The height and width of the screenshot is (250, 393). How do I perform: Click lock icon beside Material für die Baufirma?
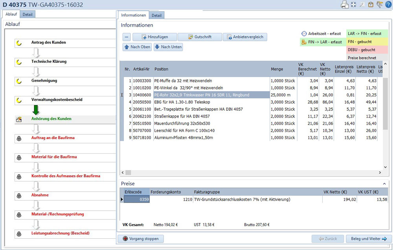point(19,158)
